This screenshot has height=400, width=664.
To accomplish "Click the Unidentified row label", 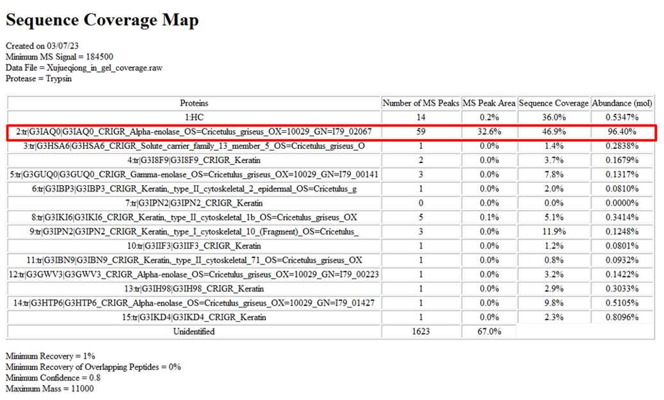I will (x=194, y=332).
